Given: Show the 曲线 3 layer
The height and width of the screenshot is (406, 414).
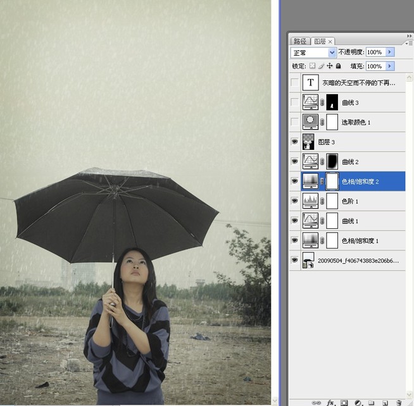Looking at the screenshot, I should [294, 102].
